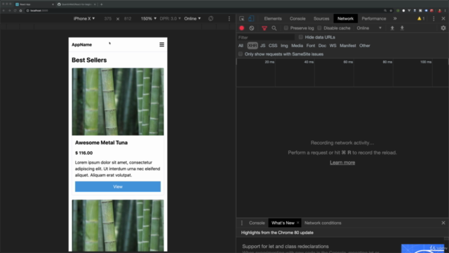Click the inspect element picker icon

[x=241, y=19]
